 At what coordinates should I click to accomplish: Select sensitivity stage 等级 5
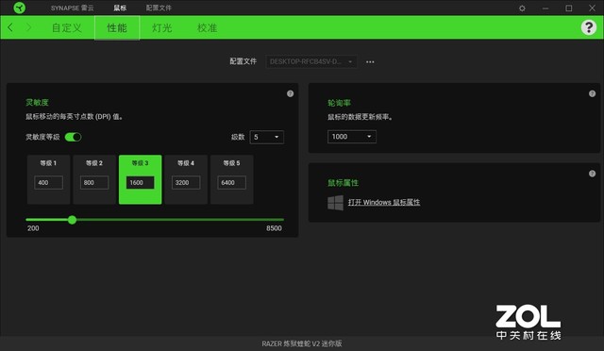(232, 179)
